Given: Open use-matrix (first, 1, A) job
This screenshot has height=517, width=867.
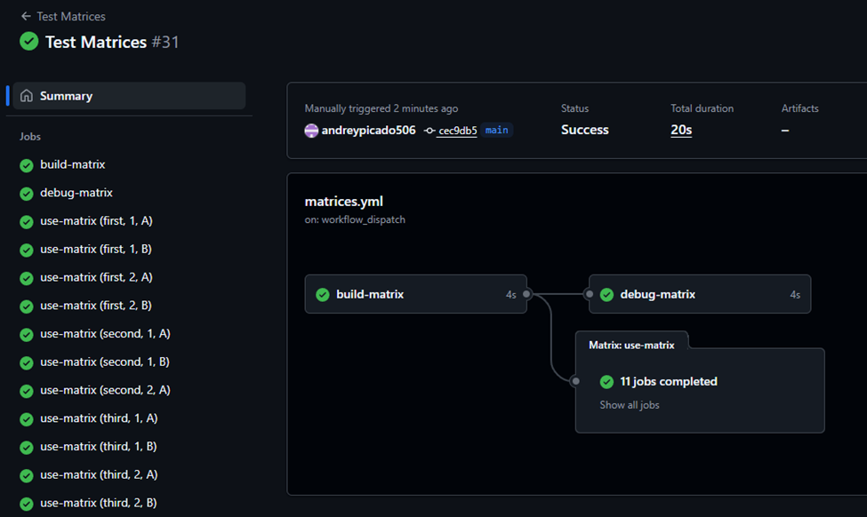Looking at the screenshot, I should 96,221.
